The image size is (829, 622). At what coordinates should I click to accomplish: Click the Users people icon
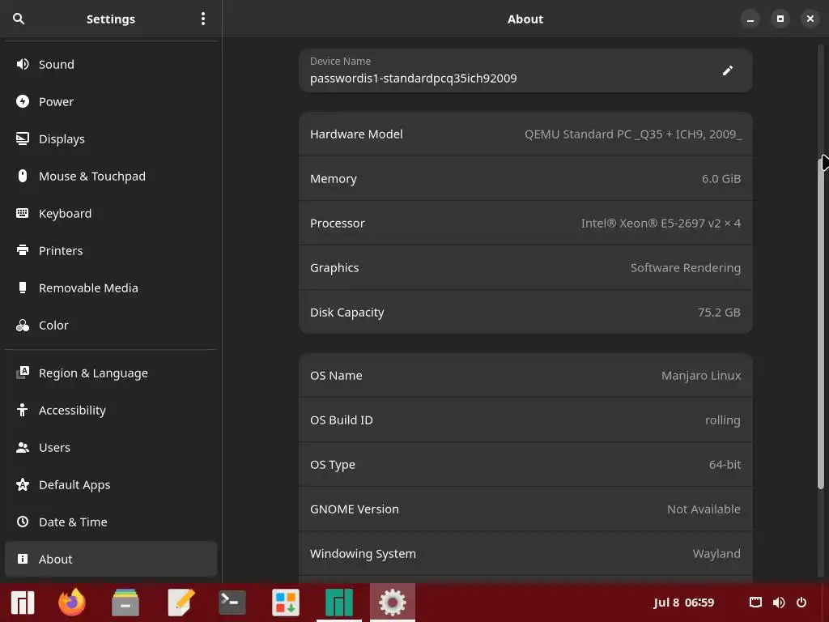(22, 447)
